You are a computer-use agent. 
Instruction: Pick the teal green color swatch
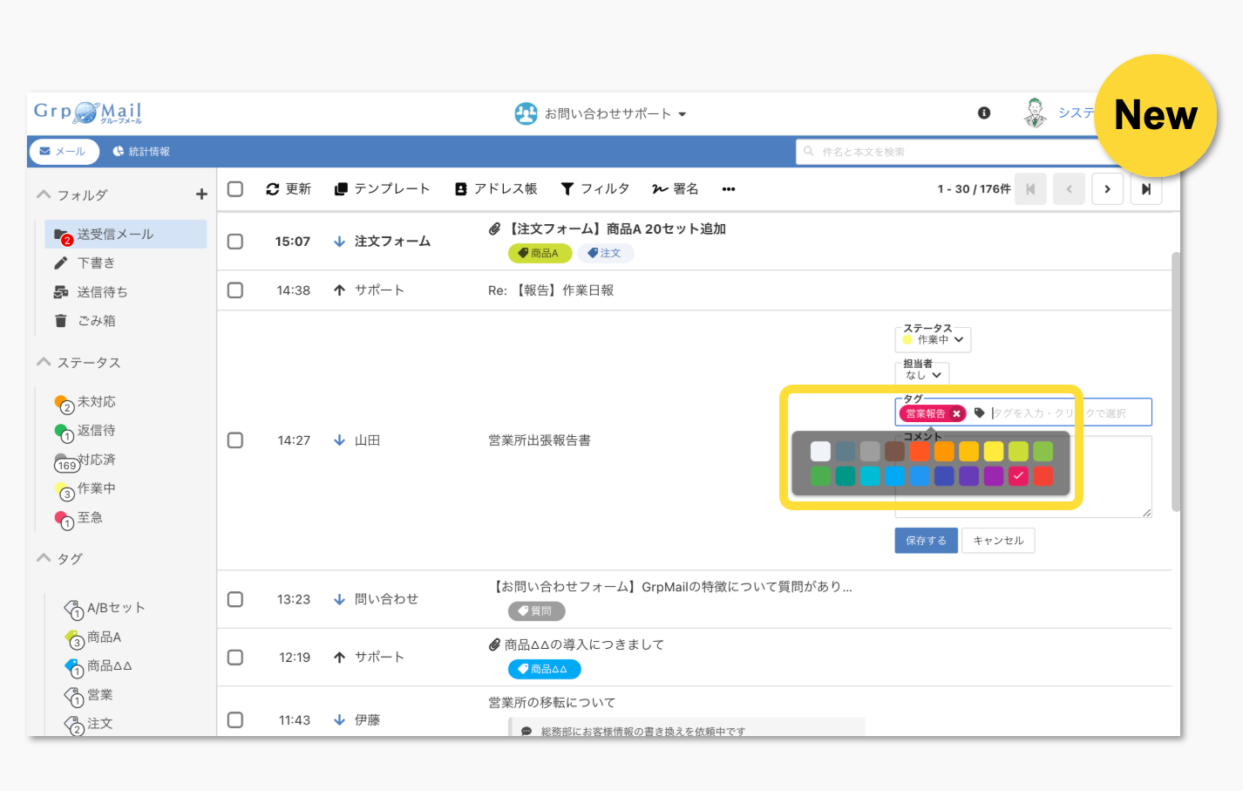click(846, 476)
